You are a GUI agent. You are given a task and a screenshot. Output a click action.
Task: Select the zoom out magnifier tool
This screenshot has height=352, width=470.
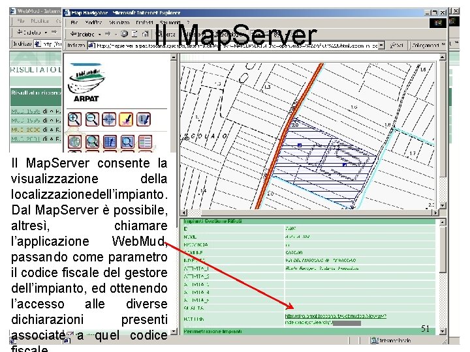(92, 119)
